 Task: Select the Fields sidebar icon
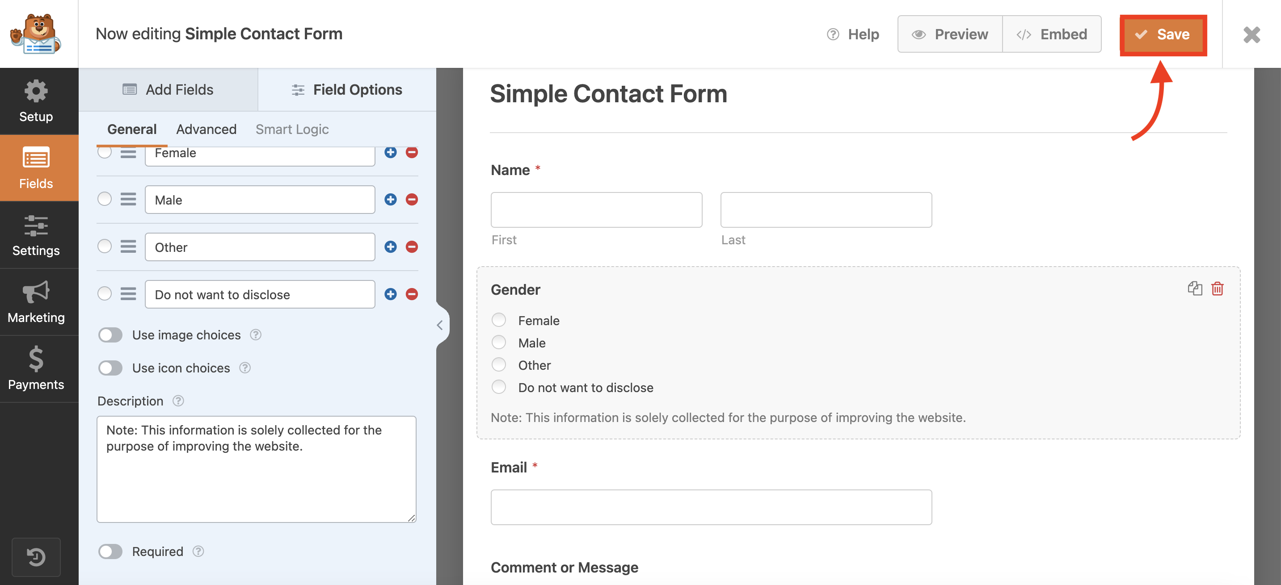point(36,170)
